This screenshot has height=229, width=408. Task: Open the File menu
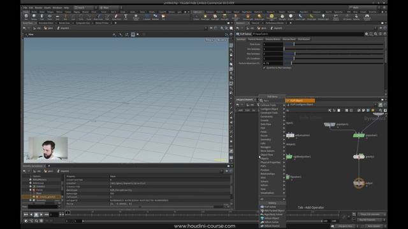coord(25,8)
